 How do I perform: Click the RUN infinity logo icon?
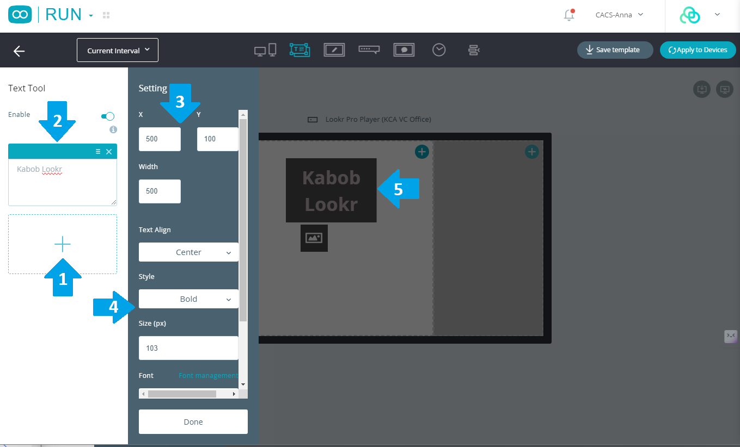[20, 15]
